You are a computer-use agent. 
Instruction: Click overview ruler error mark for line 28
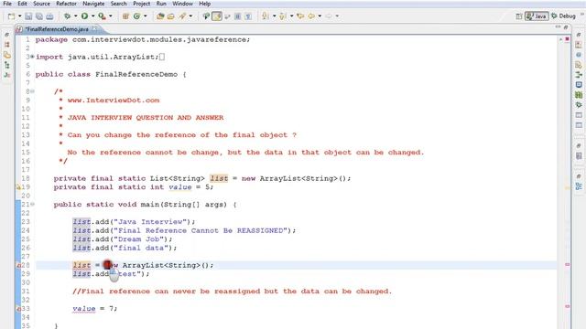pos(568,264)
